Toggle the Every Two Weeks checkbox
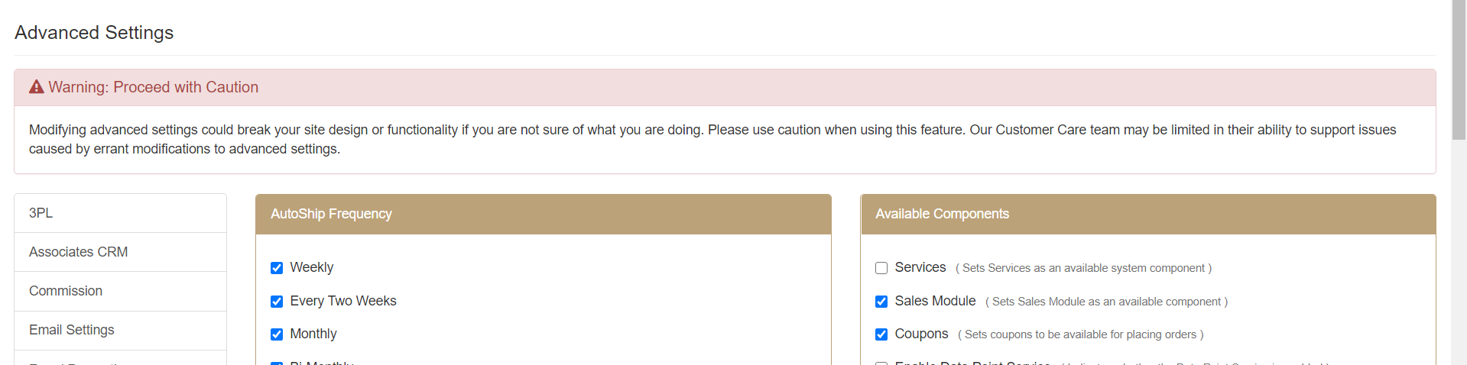The image size is (1467, 365). (x=277, y=302)
